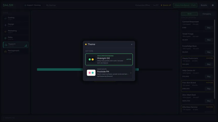Select the Coding skill row
The width and height of the screenshot is (218, 122).
(15, 18)
